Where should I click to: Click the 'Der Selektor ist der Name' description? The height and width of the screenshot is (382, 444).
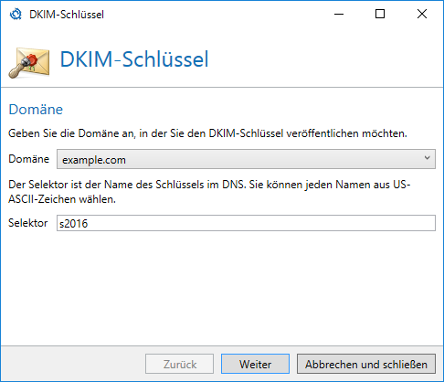point(209,192)
